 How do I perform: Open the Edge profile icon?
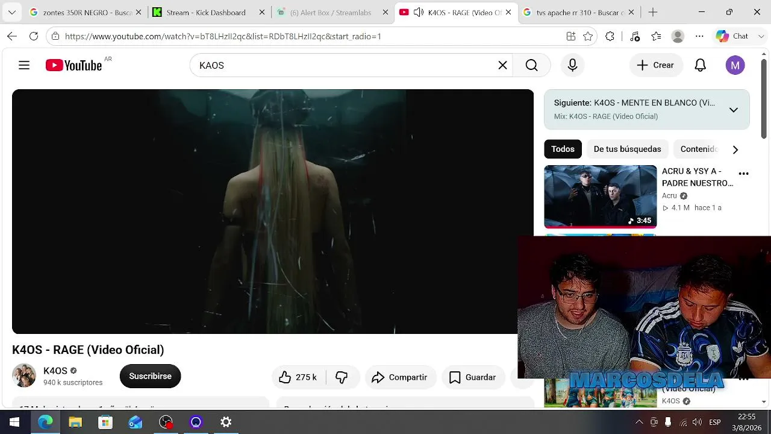(678, 36)
